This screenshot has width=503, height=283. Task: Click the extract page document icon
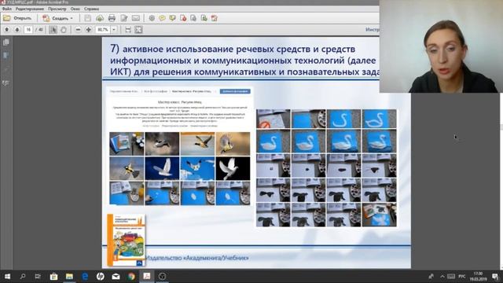193,18
